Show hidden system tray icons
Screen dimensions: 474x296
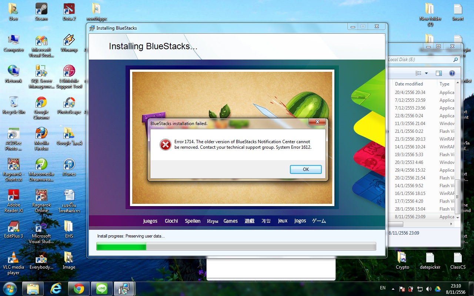point(393,289)
